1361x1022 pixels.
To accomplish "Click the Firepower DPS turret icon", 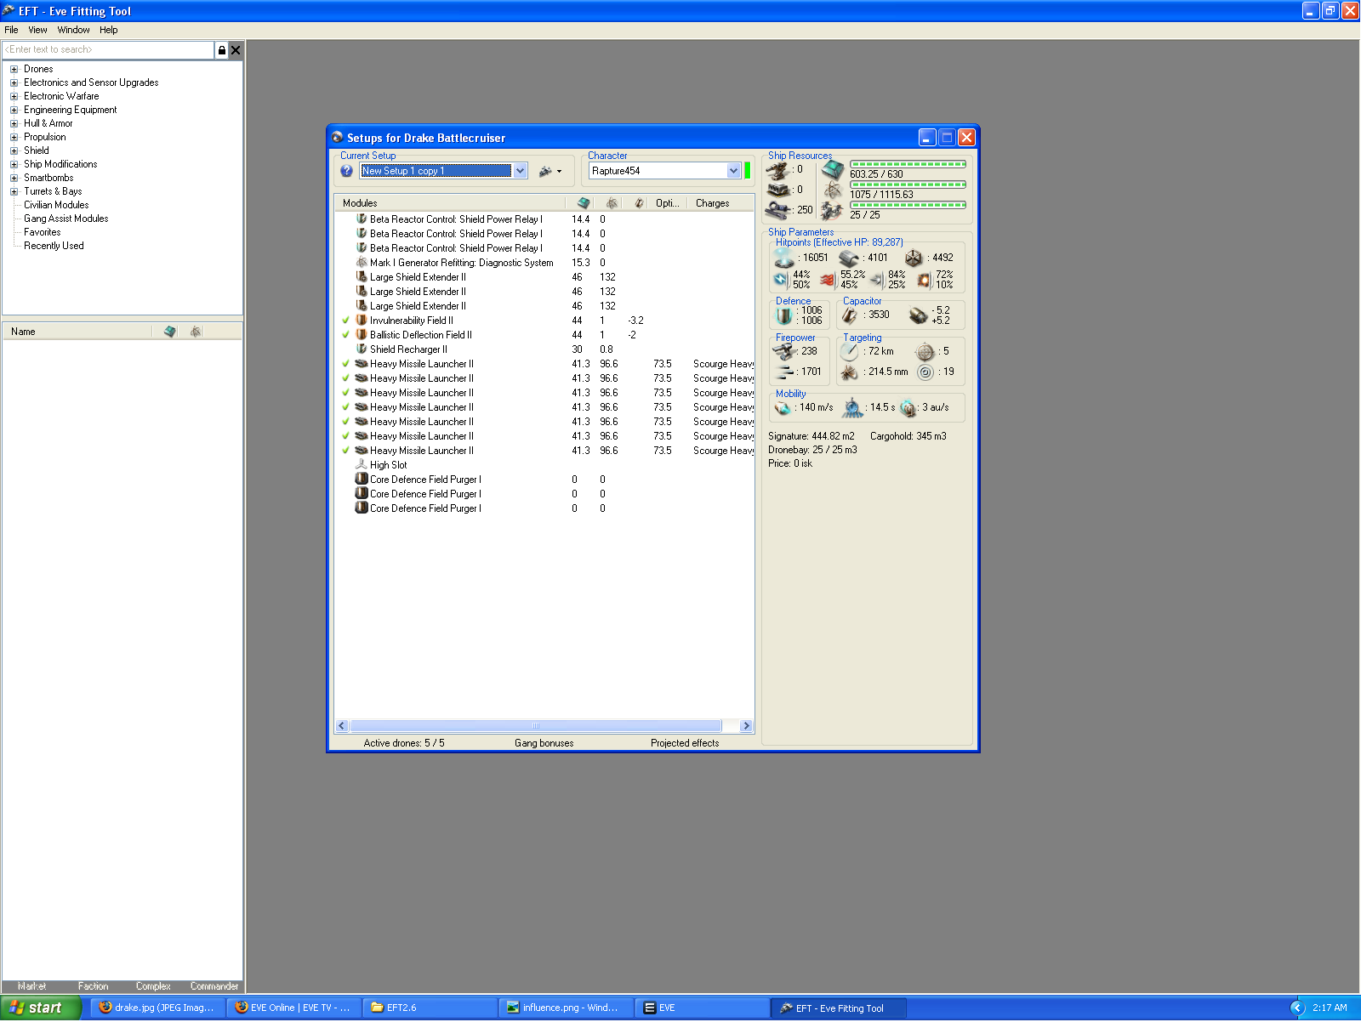I will (783, 351).
